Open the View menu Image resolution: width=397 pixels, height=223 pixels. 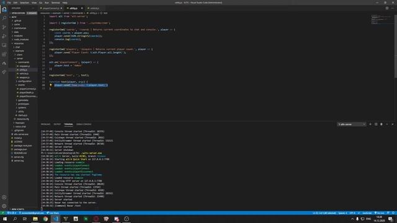(34, 2)
